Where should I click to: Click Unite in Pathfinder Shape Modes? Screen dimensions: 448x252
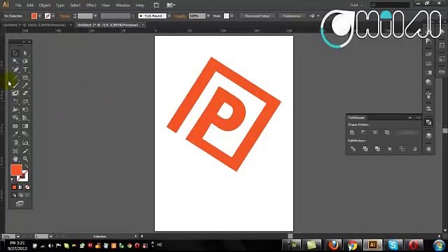pos(352,132)
